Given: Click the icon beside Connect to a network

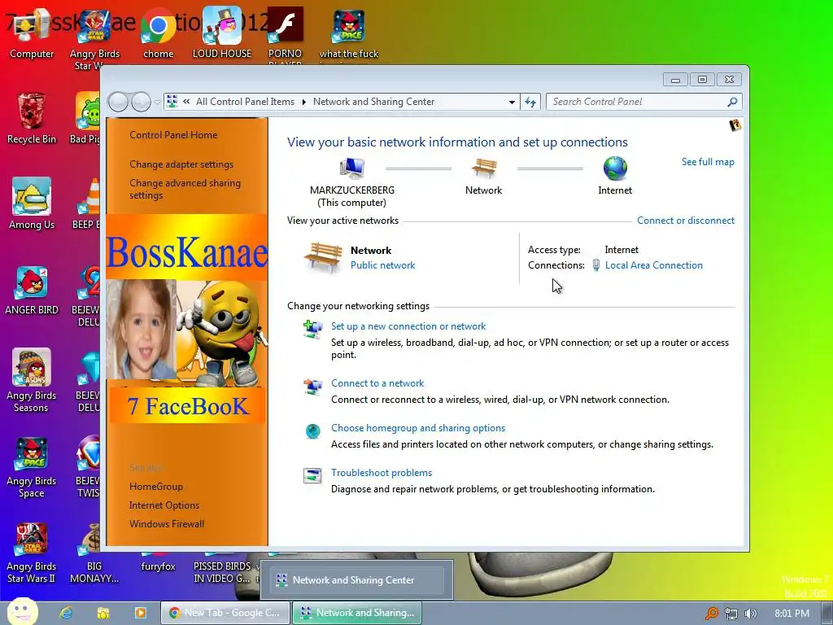Looking at the screenshot, I should click(x=313, y=387).
